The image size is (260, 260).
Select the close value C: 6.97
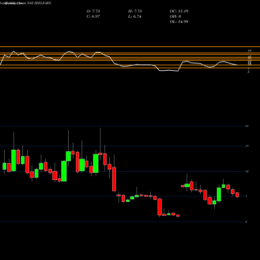[x=93, y=17]
